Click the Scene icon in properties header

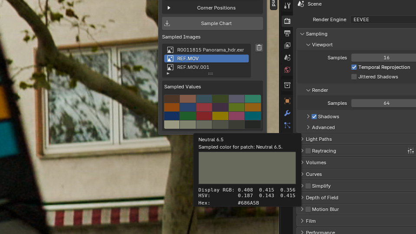301,4
